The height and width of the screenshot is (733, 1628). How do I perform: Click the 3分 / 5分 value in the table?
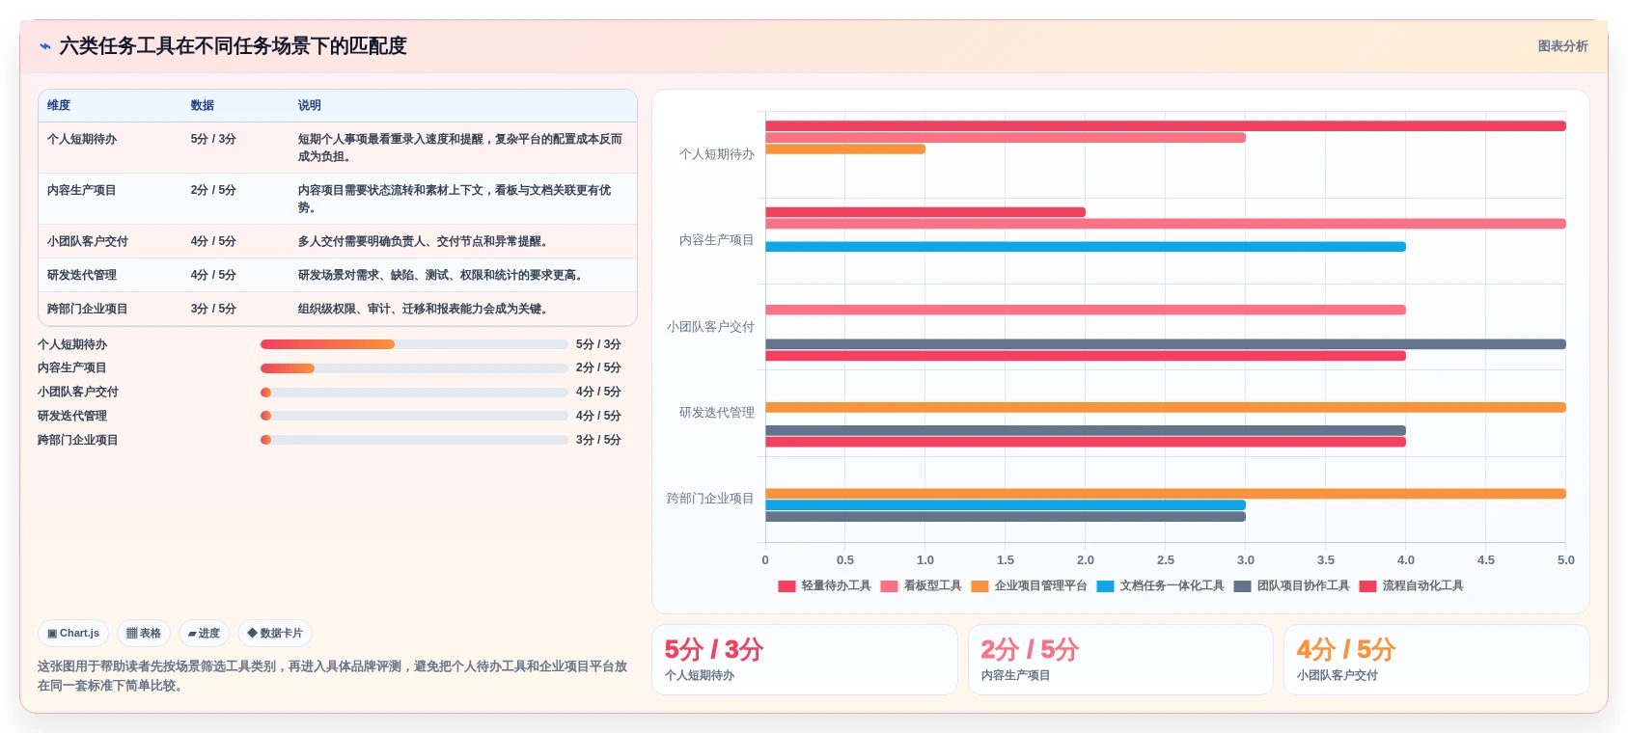click(213, 309)
